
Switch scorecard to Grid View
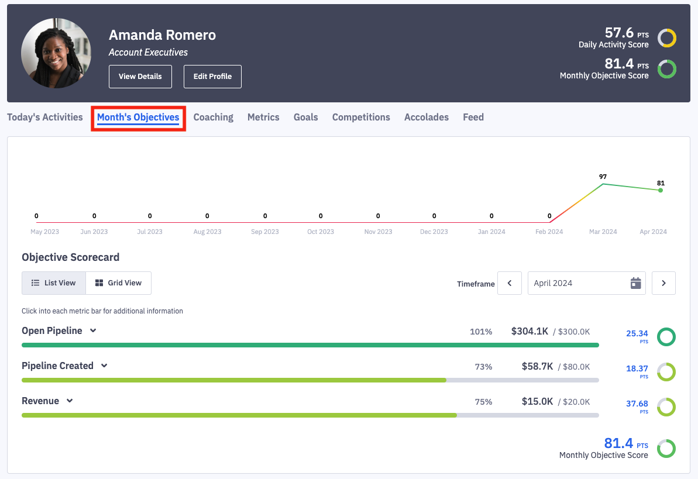click(x=118, y=283)
